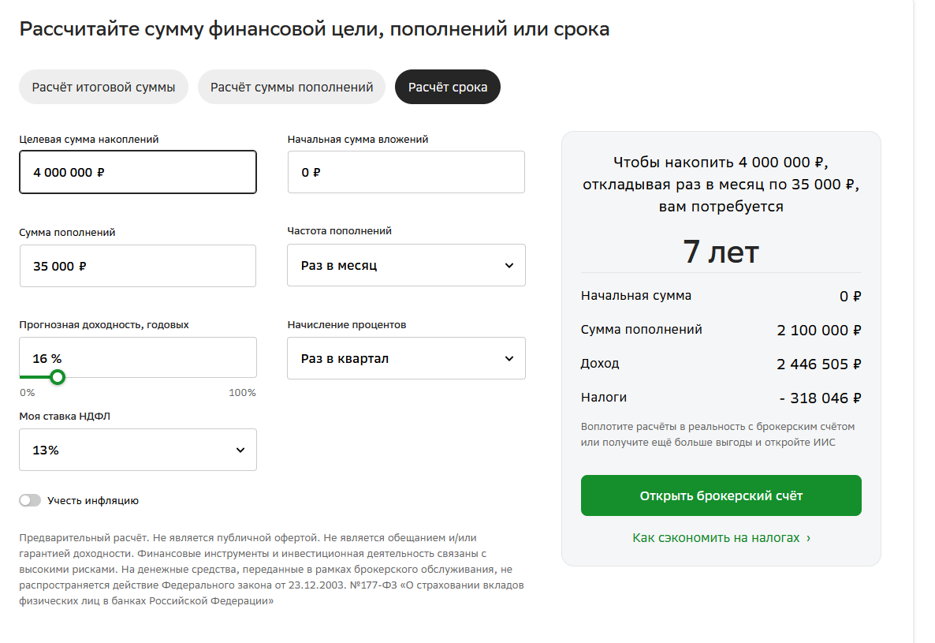Follow the Как сэкономить на налогах link

pyautogui.click(x=716, y=537)
